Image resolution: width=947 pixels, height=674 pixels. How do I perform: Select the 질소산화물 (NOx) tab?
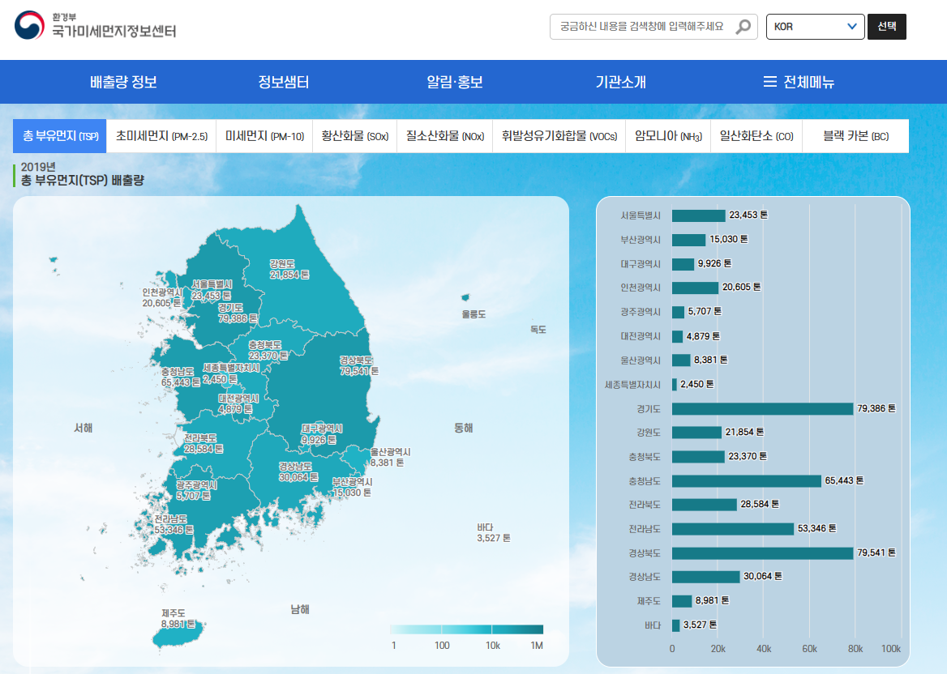444,136
